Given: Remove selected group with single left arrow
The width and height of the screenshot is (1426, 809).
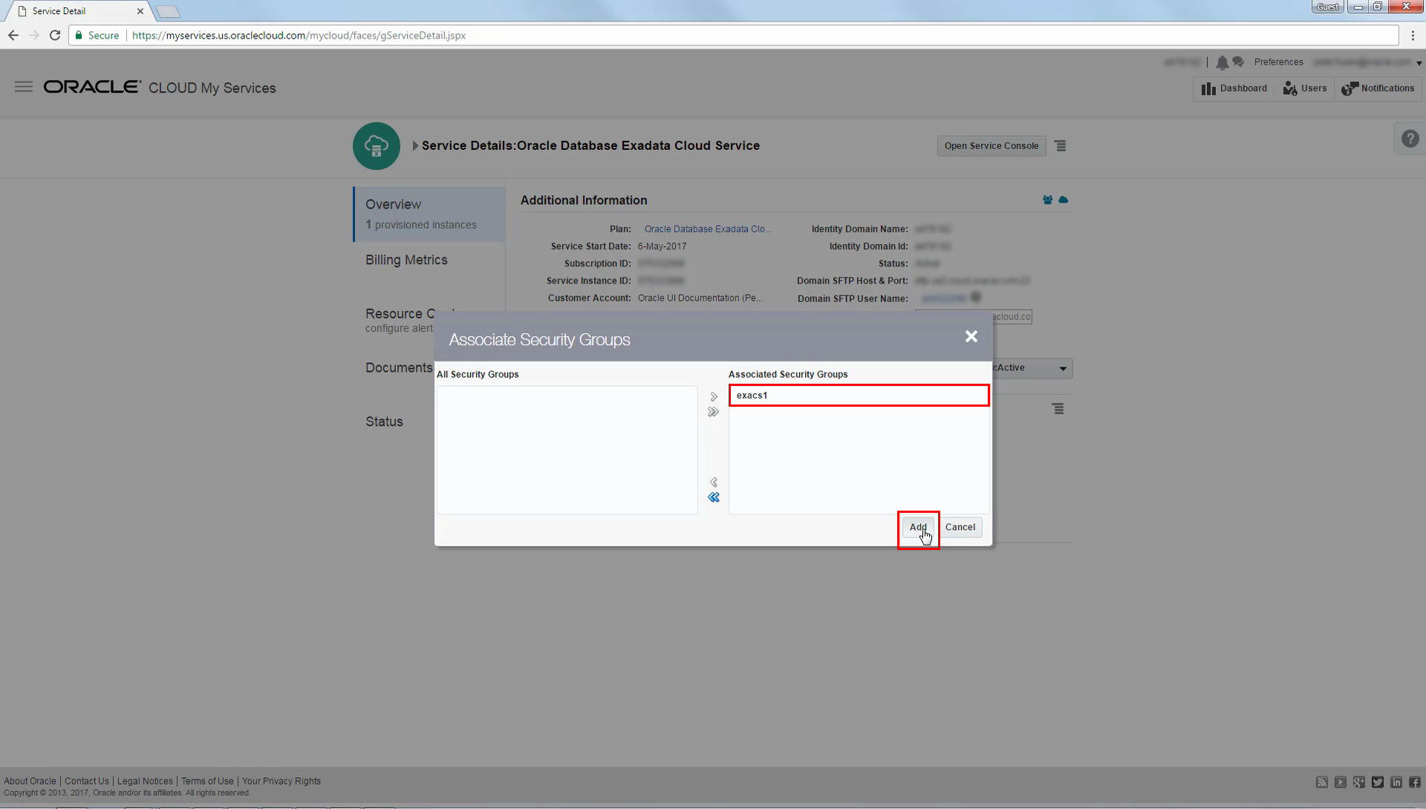Looking at the screenshot, I should pos(714,482).
